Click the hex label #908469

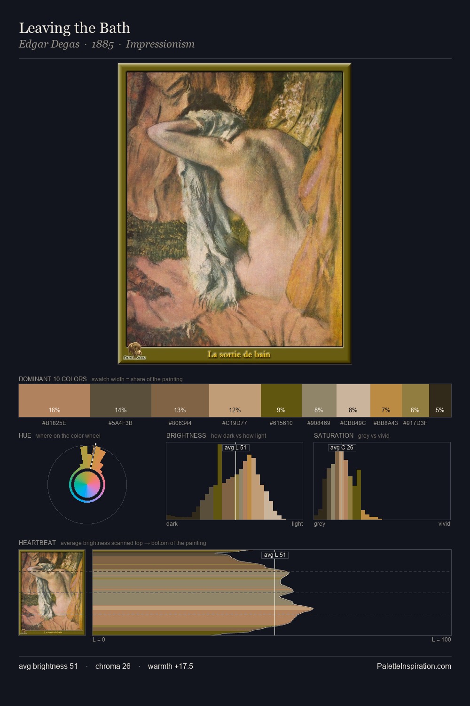tap(319, 423)
